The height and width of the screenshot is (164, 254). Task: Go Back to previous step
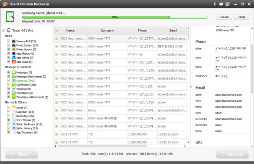click(22, 154)
